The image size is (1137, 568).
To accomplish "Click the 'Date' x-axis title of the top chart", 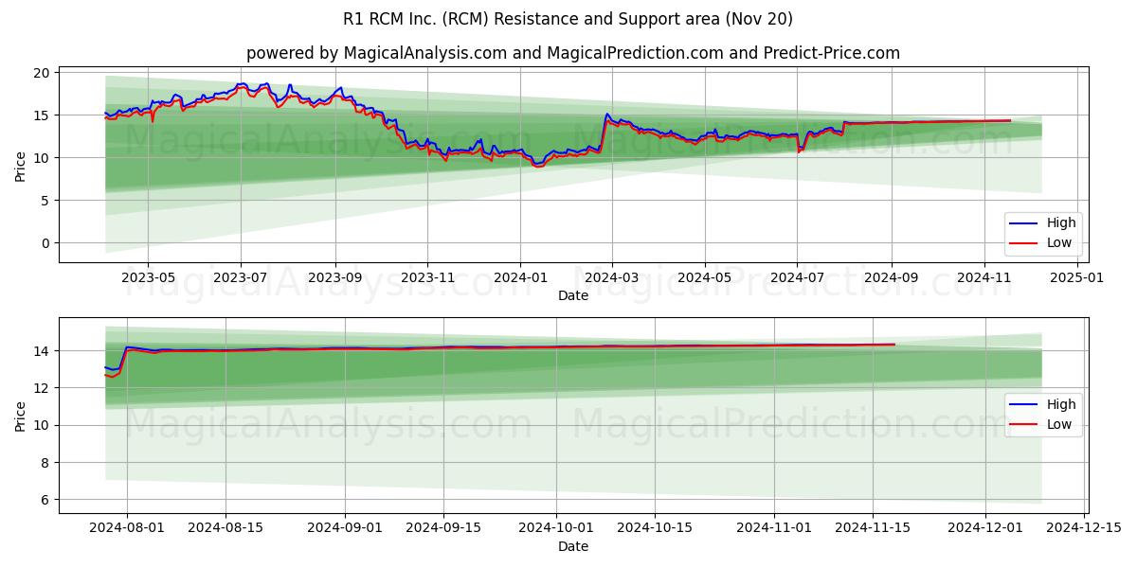I will 573,295.
